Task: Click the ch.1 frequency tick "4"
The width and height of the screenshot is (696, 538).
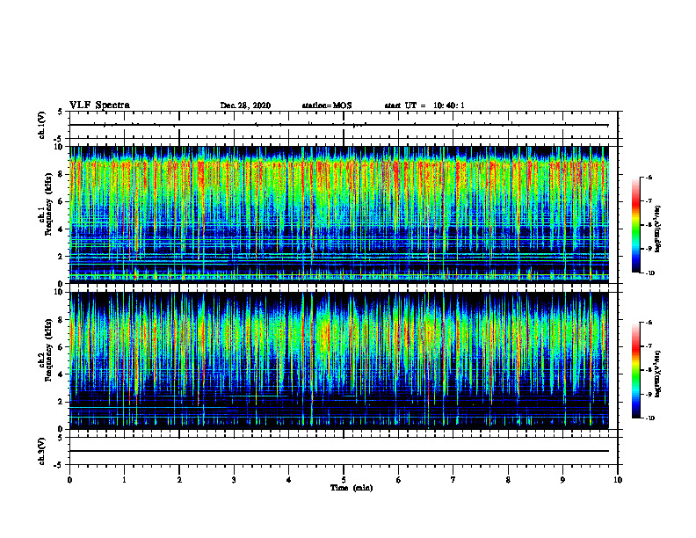Action: 62,229
